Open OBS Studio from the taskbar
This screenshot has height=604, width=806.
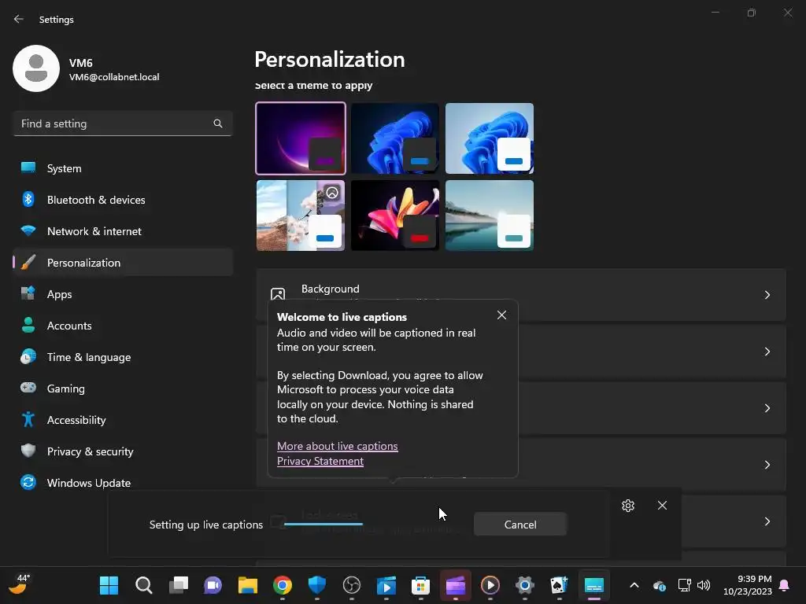click(352, 585)
